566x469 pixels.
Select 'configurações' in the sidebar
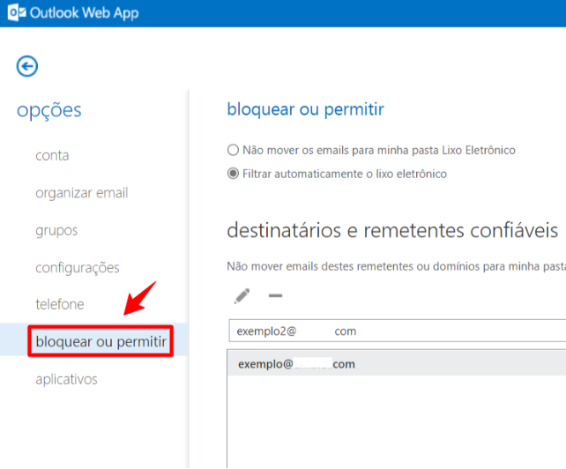77,267
